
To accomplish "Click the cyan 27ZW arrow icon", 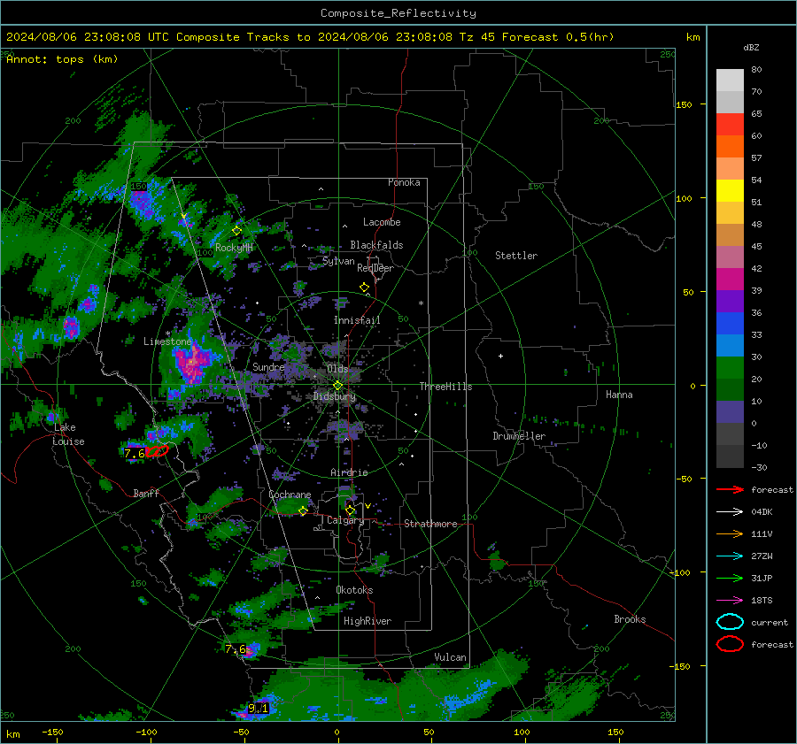I will pyautogui.click(x=730, y=556).
